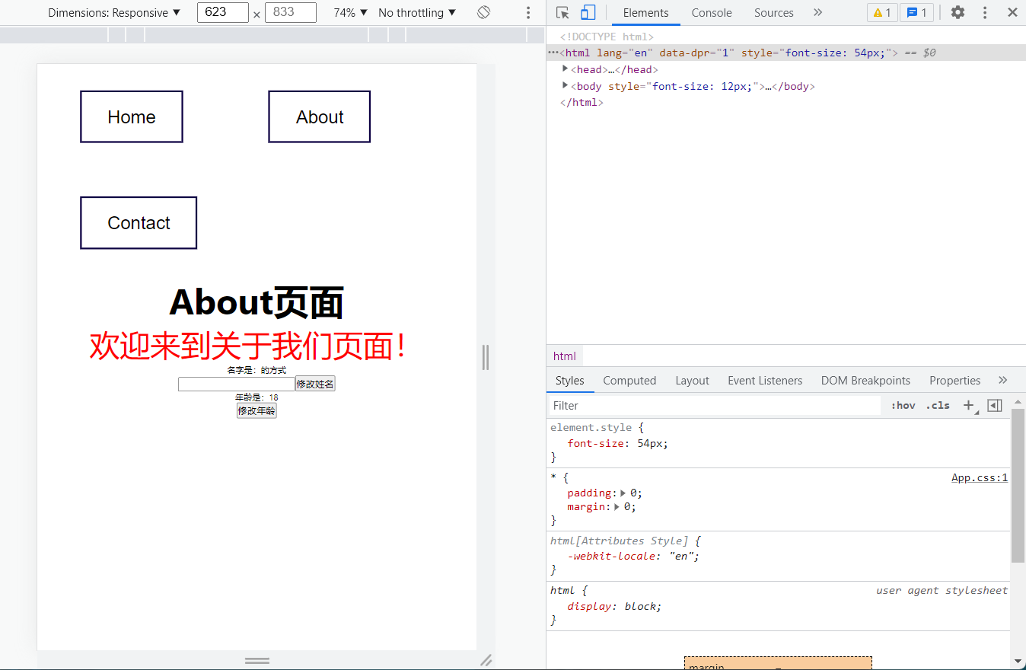Open the DOM Breakpoints tab
Image resolution: width=1026 pixels, height=670 pixels.
(865, 381)
